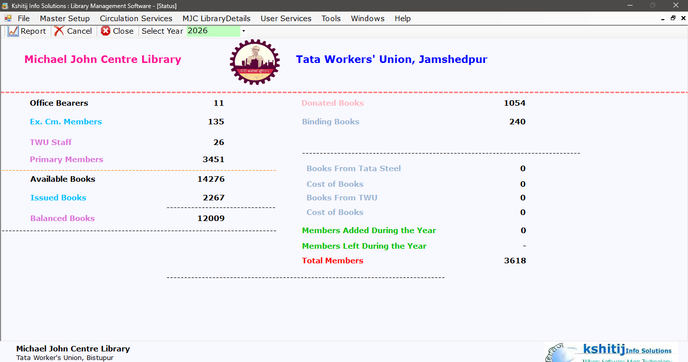Click the Available Books value 14276

211,179
